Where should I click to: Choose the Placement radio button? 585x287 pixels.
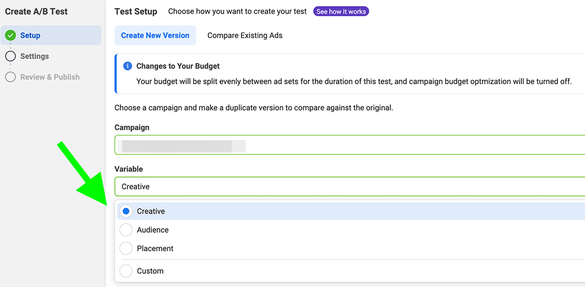[x=126, y=249]
